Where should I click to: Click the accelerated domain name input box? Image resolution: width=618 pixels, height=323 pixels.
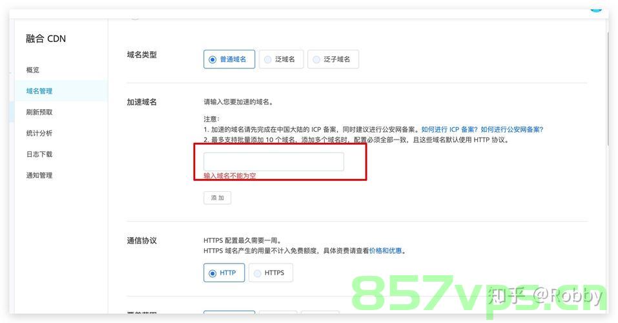tap(274, 161)
